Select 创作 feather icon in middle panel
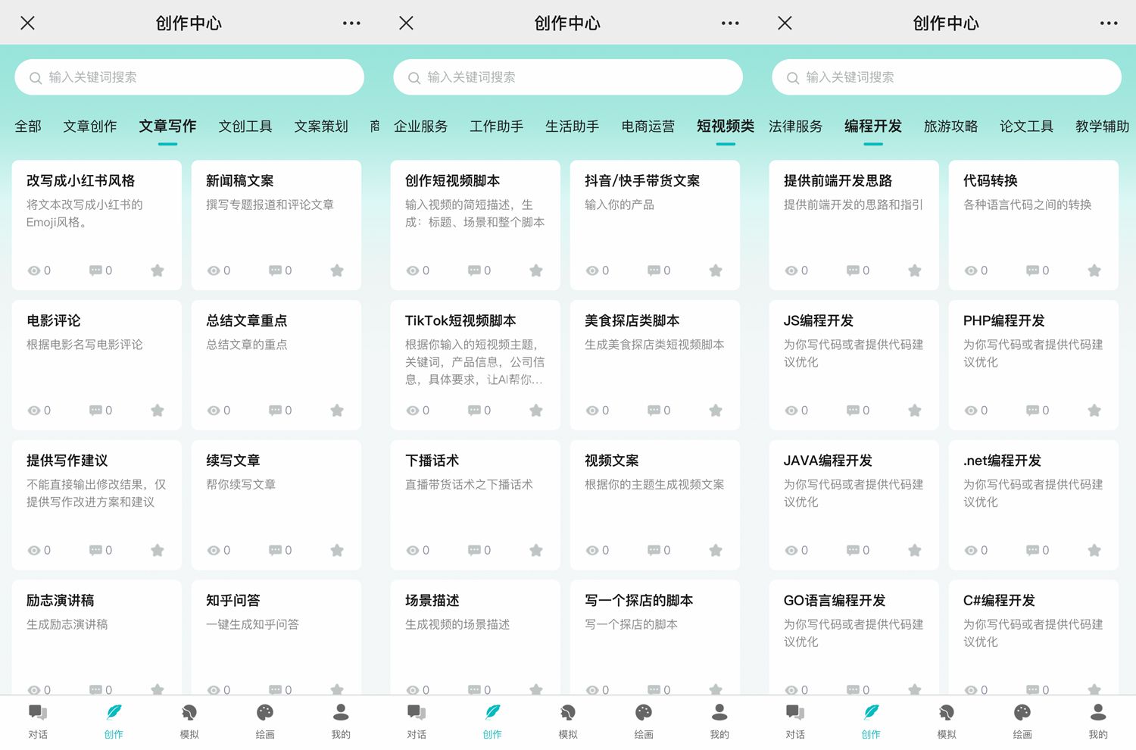1136x750 pixels. pos(492,712)
